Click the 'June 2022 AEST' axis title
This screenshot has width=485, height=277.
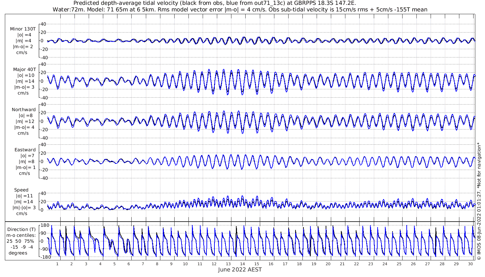click(240, 269)
